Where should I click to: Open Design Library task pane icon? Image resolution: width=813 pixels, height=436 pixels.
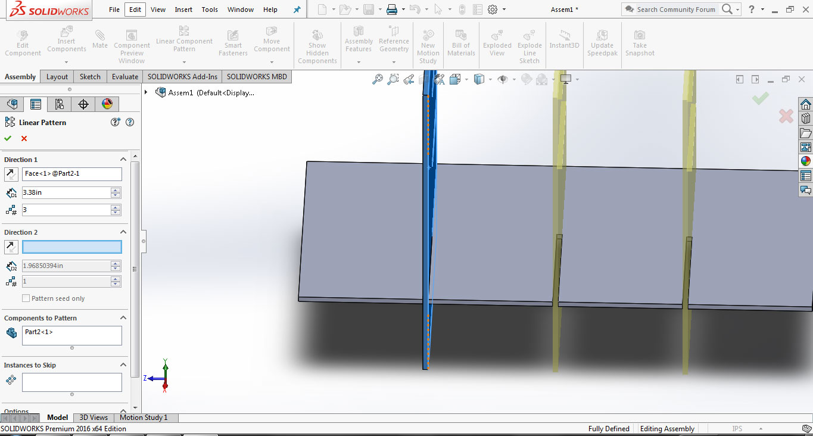pos(805,119)
